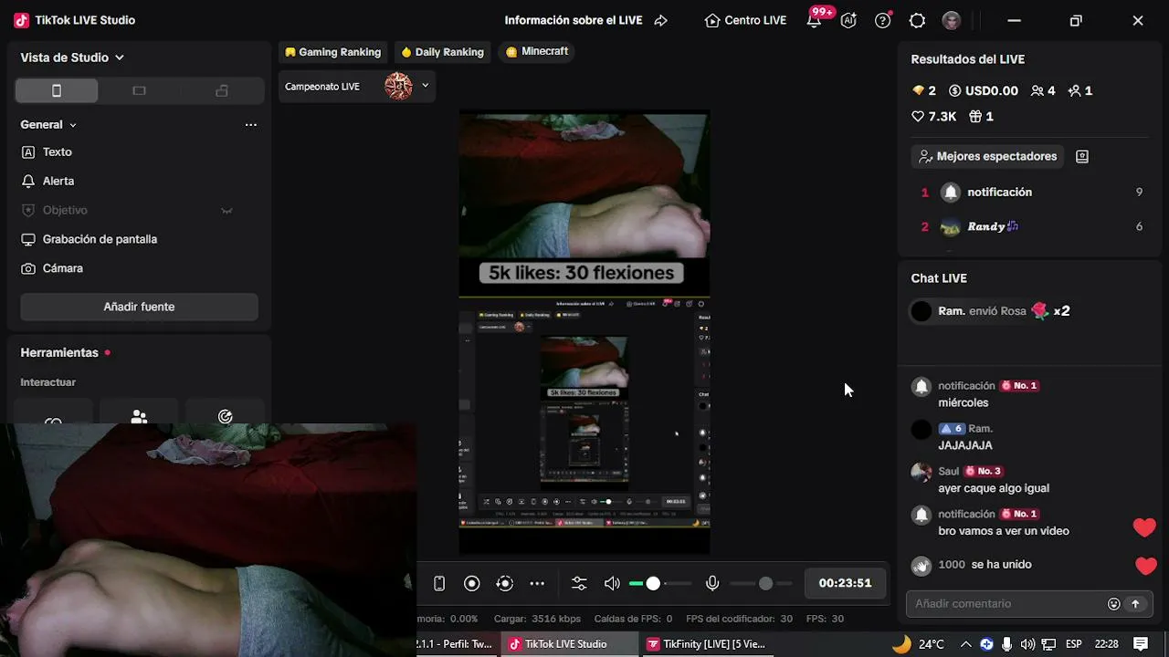Open the Mejores espectadores button
This screenshot has width=1169, height=657.
[988, 157]
